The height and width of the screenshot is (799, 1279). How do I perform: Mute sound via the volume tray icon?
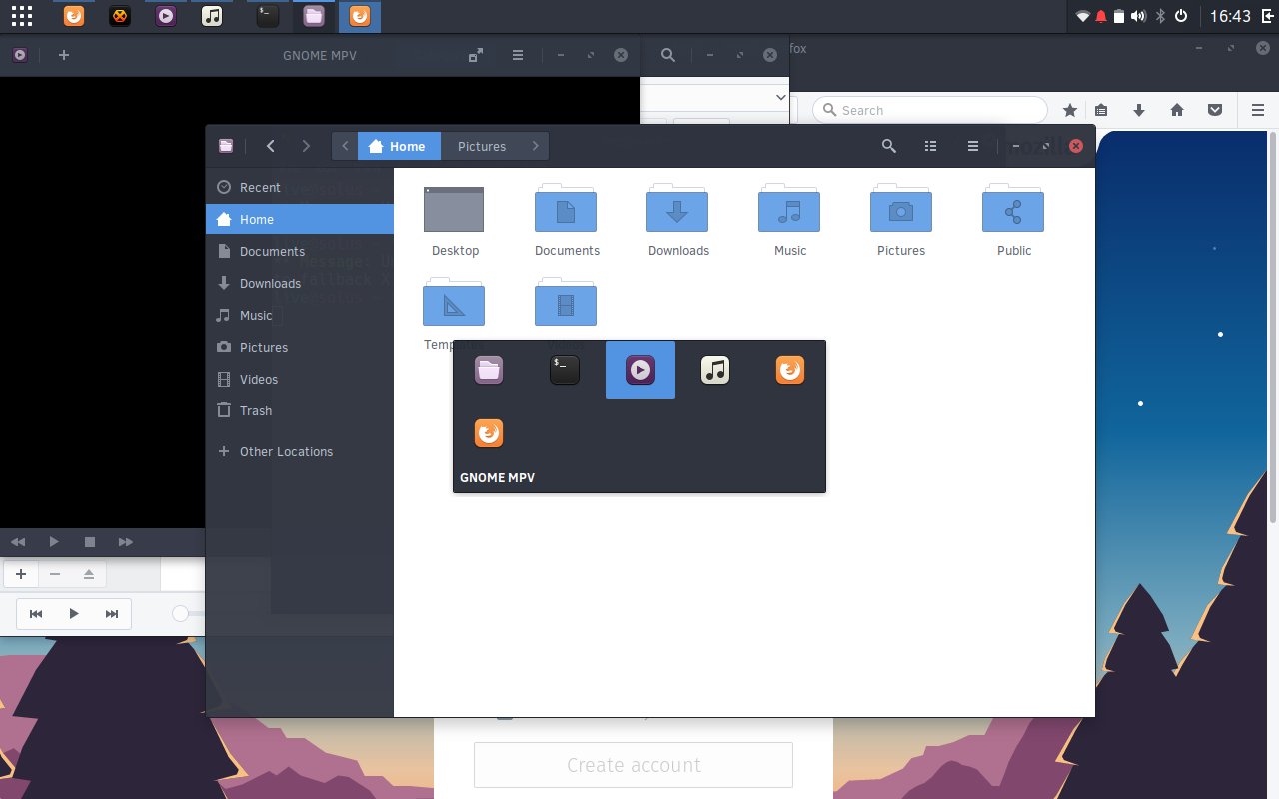1139,16
